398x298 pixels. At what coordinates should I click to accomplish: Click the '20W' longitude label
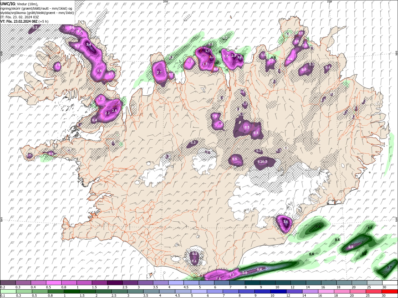click(x=165, y=2)
